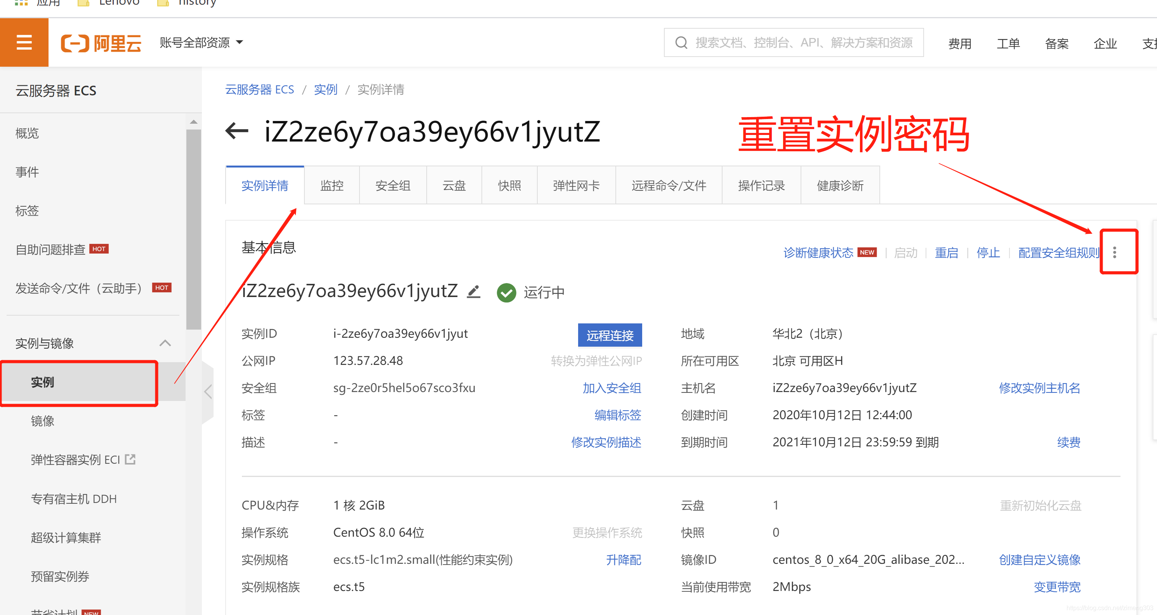Viewport: 1157px width, 615px height.
Task: Click the 续费 renewal link
Action: pos(1068,442)
